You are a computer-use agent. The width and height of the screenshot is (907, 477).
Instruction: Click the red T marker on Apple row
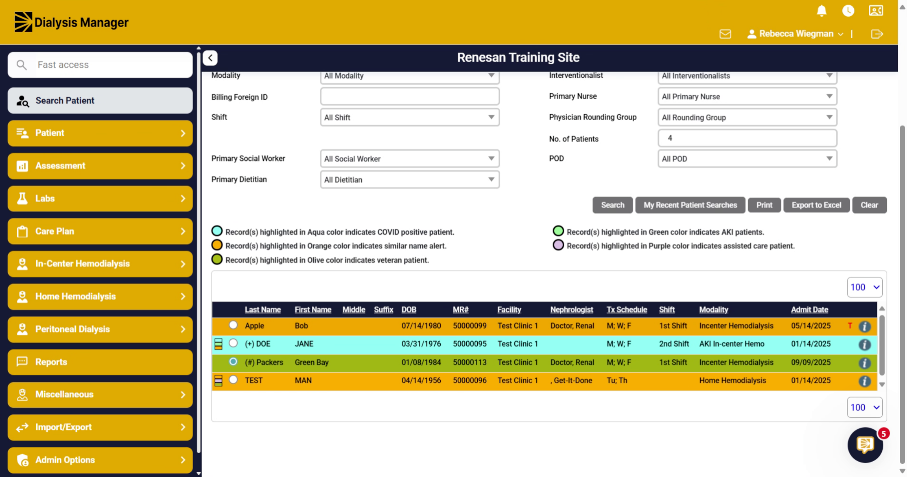(x=850, y=325)
